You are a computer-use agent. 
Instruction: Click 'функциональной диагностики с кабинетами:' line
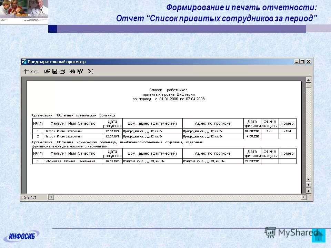(70, 146)
